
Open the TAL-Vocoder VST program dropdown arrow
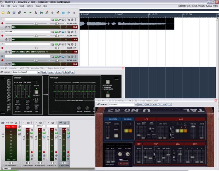click(39, 72)
